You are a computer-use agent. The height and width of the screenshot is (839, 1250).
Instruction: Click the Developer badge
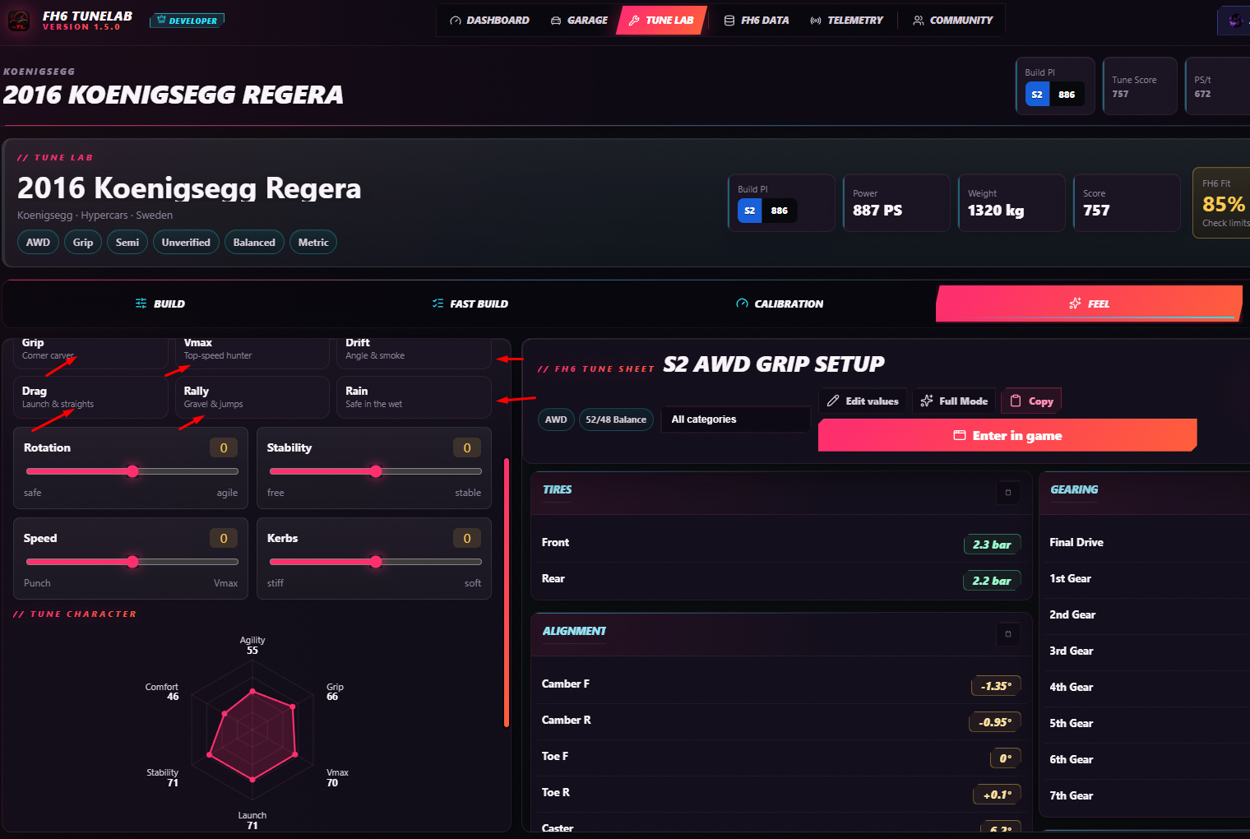pos(187,21)
